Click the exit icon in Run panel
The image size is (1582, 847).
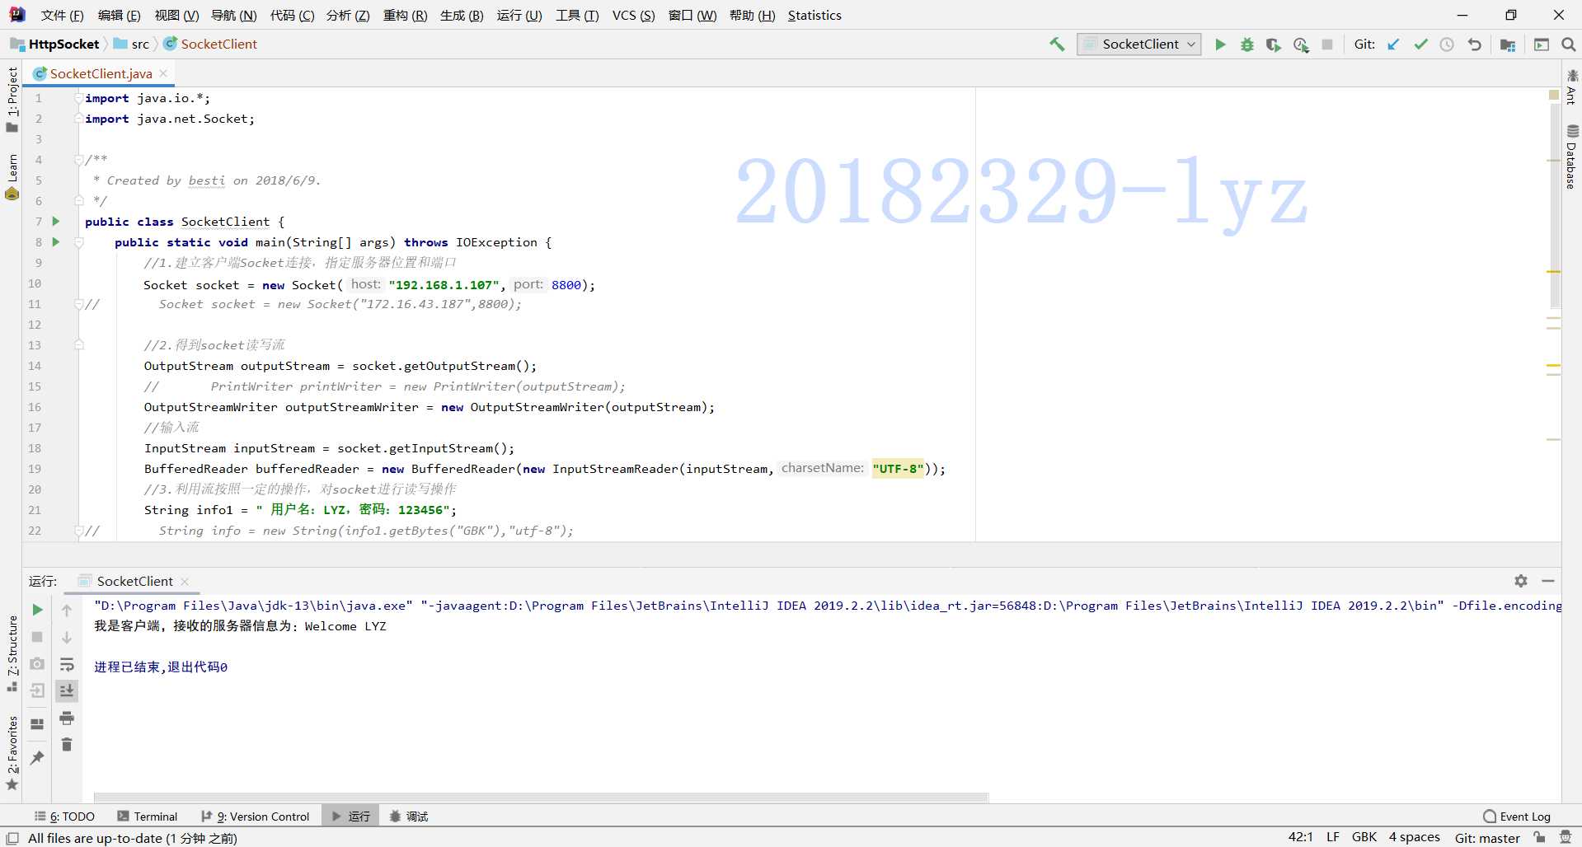(x=37, y=690)
